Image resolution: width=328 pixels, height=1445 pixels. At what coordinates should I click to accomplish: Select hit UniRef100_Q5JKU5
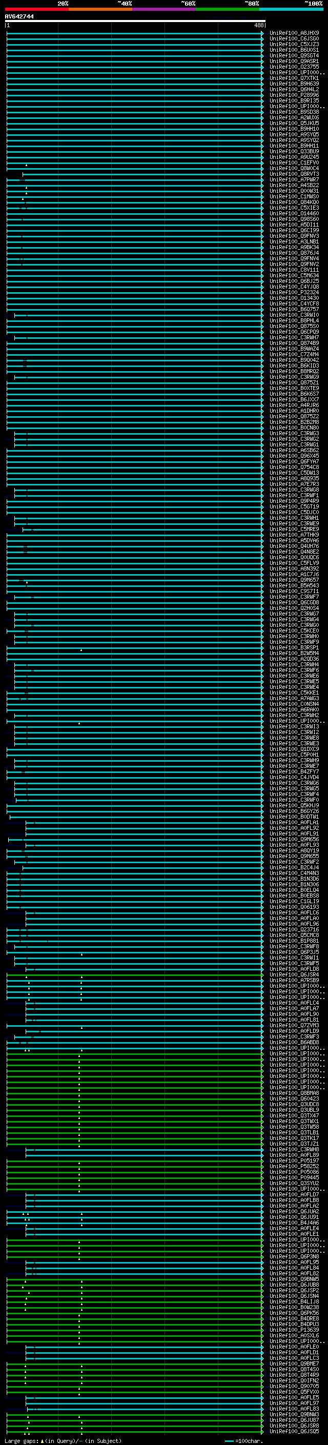pyautogui.click(x=294, y=124)
